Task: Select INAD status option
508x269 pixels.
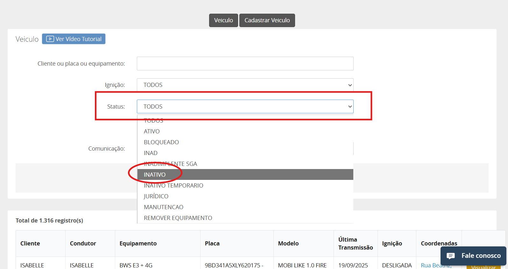Action: (x=151, y=153)
